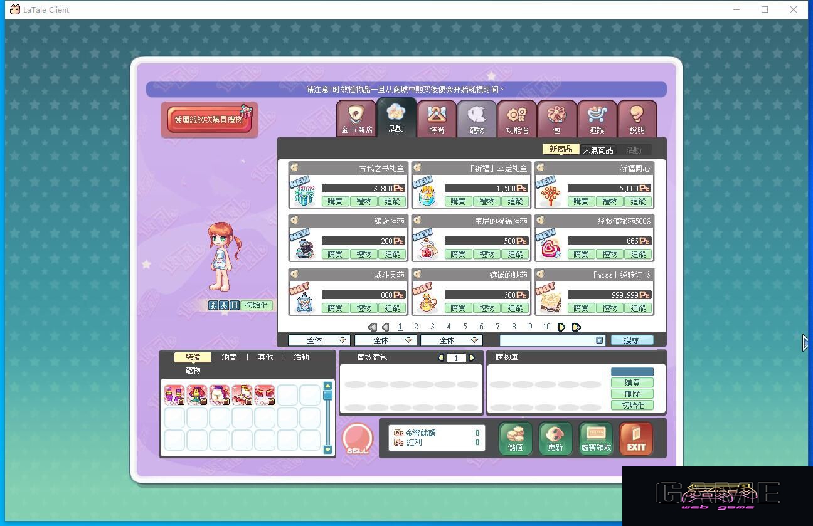Click the 虛寶領取 claim items button
This screenshot has height=526, width=813.
click(596, 438)
